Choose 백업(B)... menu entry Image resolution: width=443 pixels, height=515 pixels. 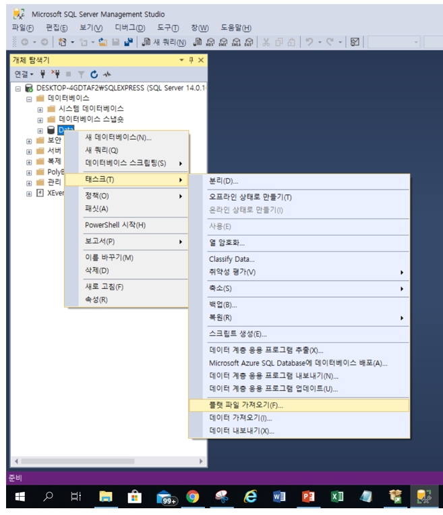point(299,305)
